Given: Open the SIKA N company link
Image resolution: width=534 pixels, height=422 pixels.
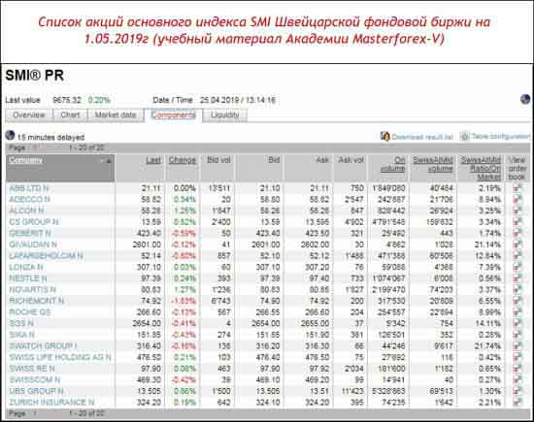Looking at the screenshot, I should tap(21, 335).
